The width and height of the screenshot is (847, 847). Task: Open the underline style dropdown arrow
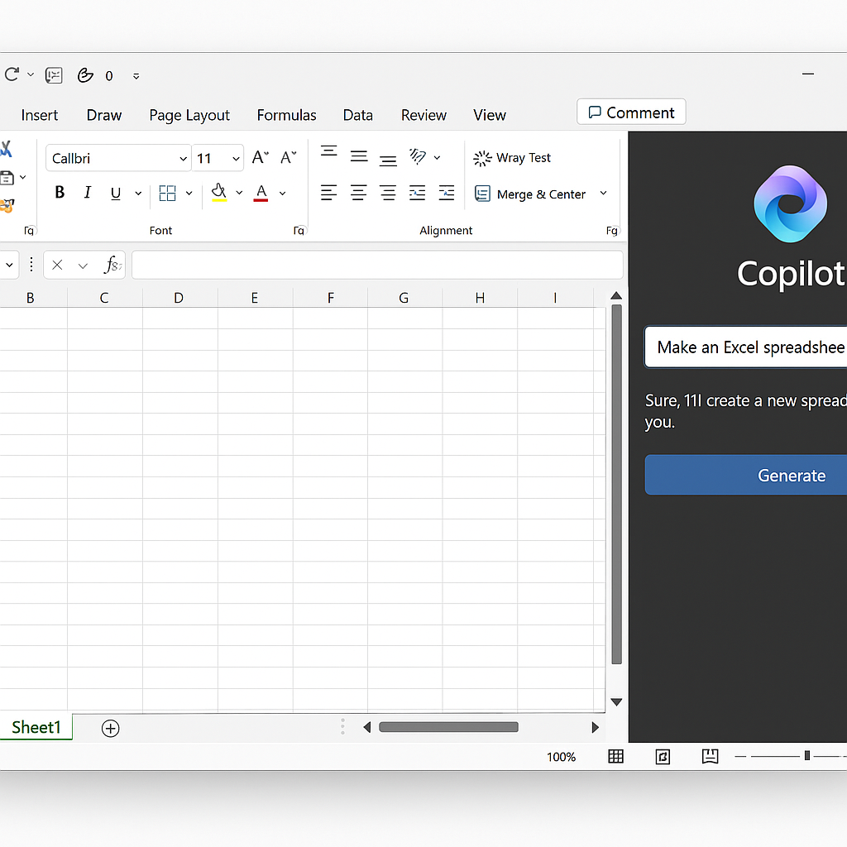(x=138, y=193)
